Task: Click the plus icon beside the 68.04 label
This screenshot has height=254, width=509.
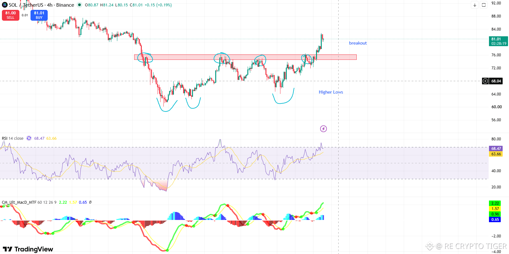Action: pyautogui.click(x=485, y=81)
